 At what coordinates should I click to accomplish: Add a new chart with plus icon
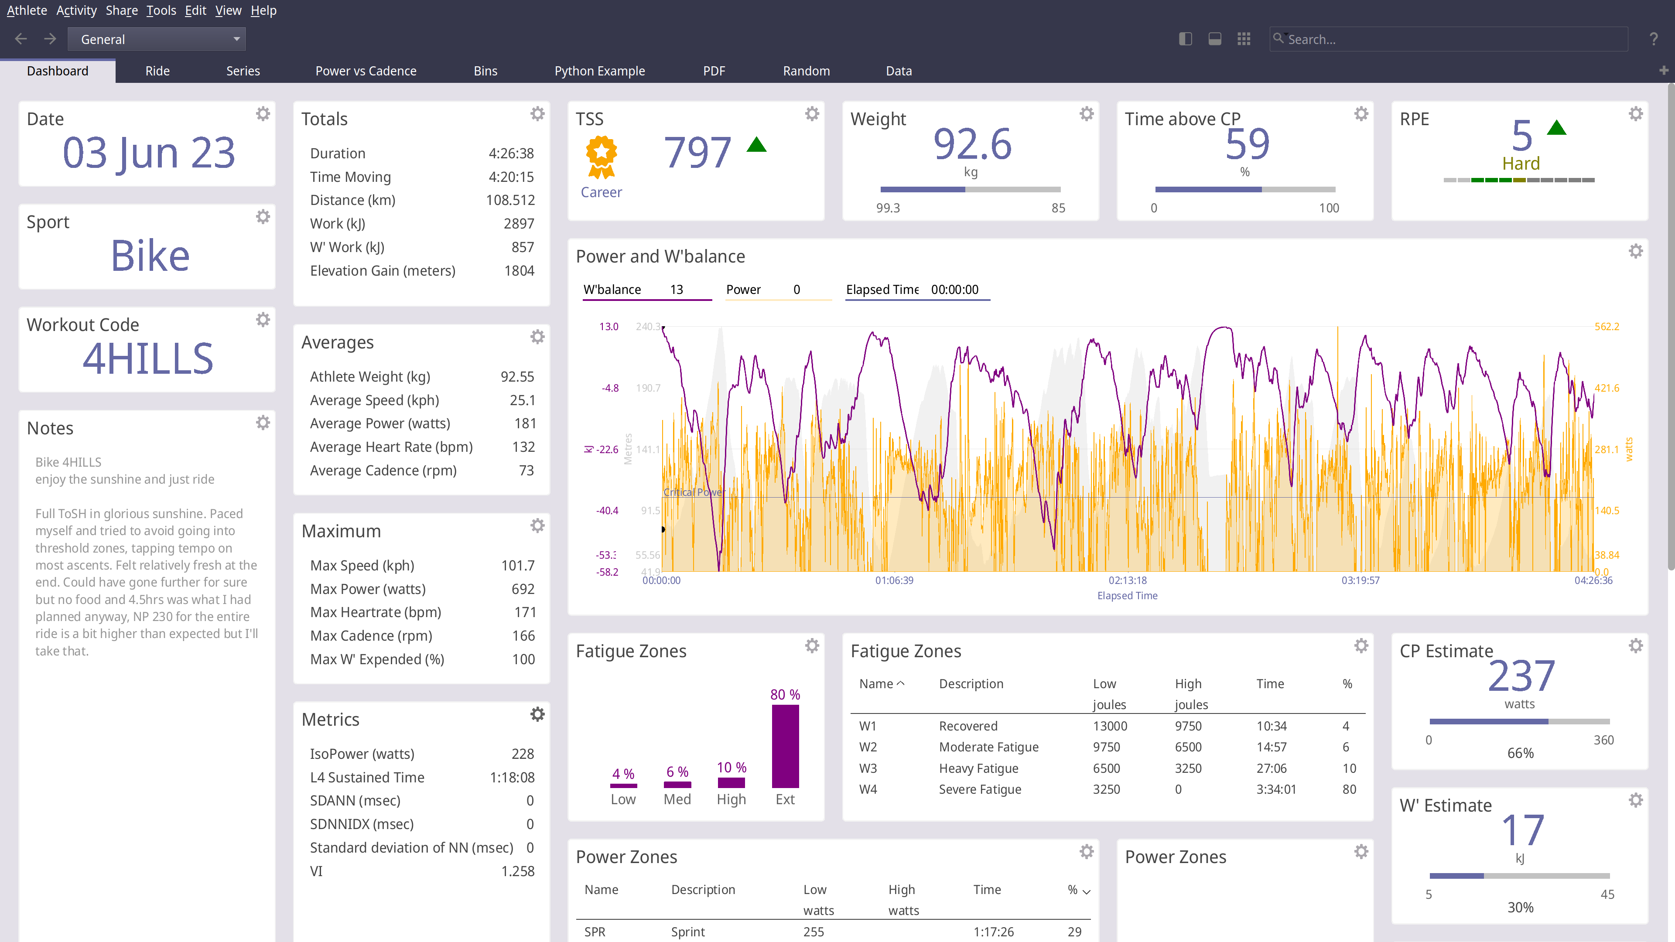pos(1663,70)
